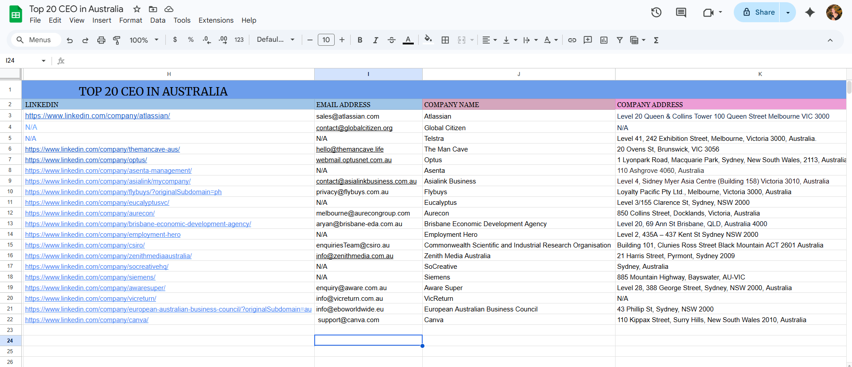Insert a comment
Viewport: 852px width, 367px height.
(x=588, y=40)
